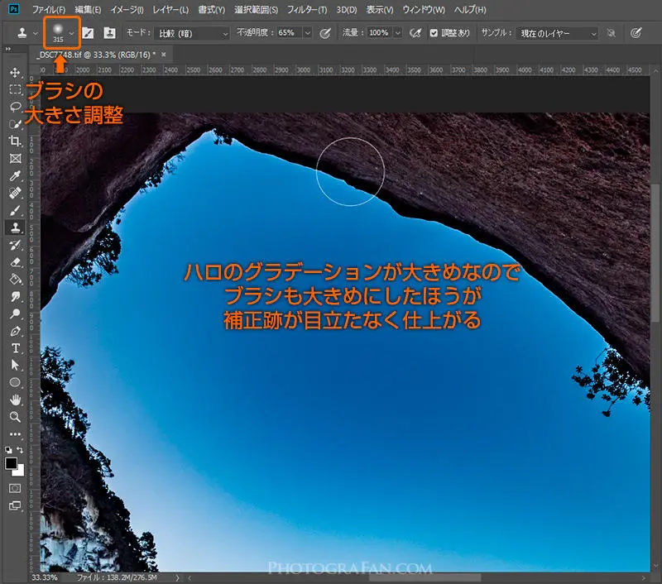Switch foreground and background colors
Viewport: 662px width, 584px height.
pos(21,450)
